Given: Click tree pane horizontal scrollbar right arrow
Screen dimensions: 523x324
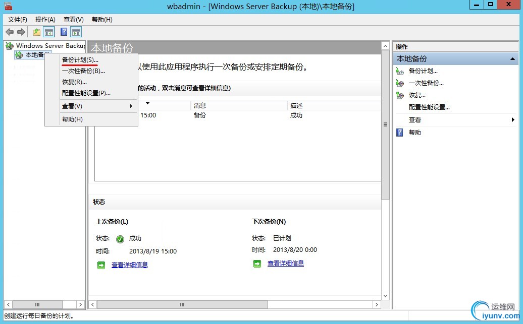Looking at the screenshot, I should click(x=80, y=304).
